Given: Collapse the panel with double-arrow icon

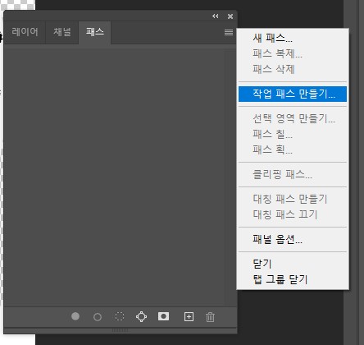Looking at the screenshot, I should click(216, 16).
